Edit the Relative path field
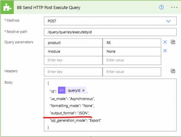Image resolution: width=181 pixels, height=137 pixels. 110,32
